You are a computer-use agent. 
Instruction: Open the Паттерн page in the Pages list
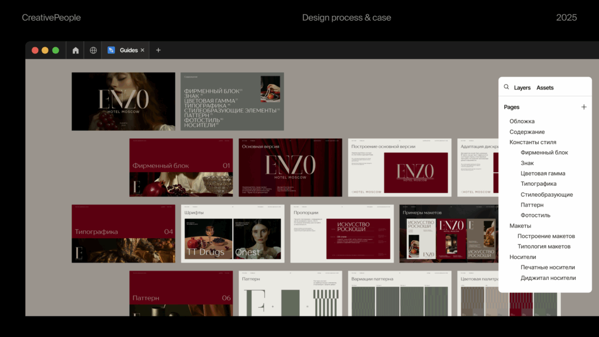(532, 205)
